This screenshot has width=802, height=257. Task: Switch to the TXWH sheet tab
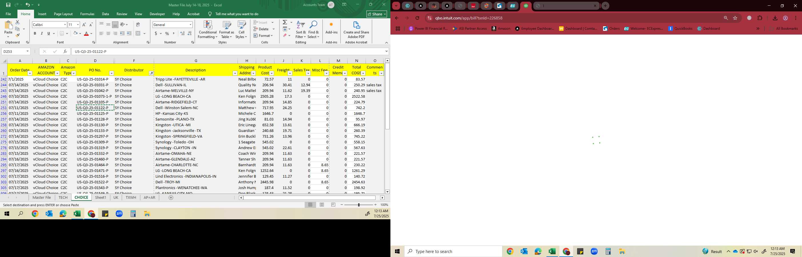(x=131, y=198)
